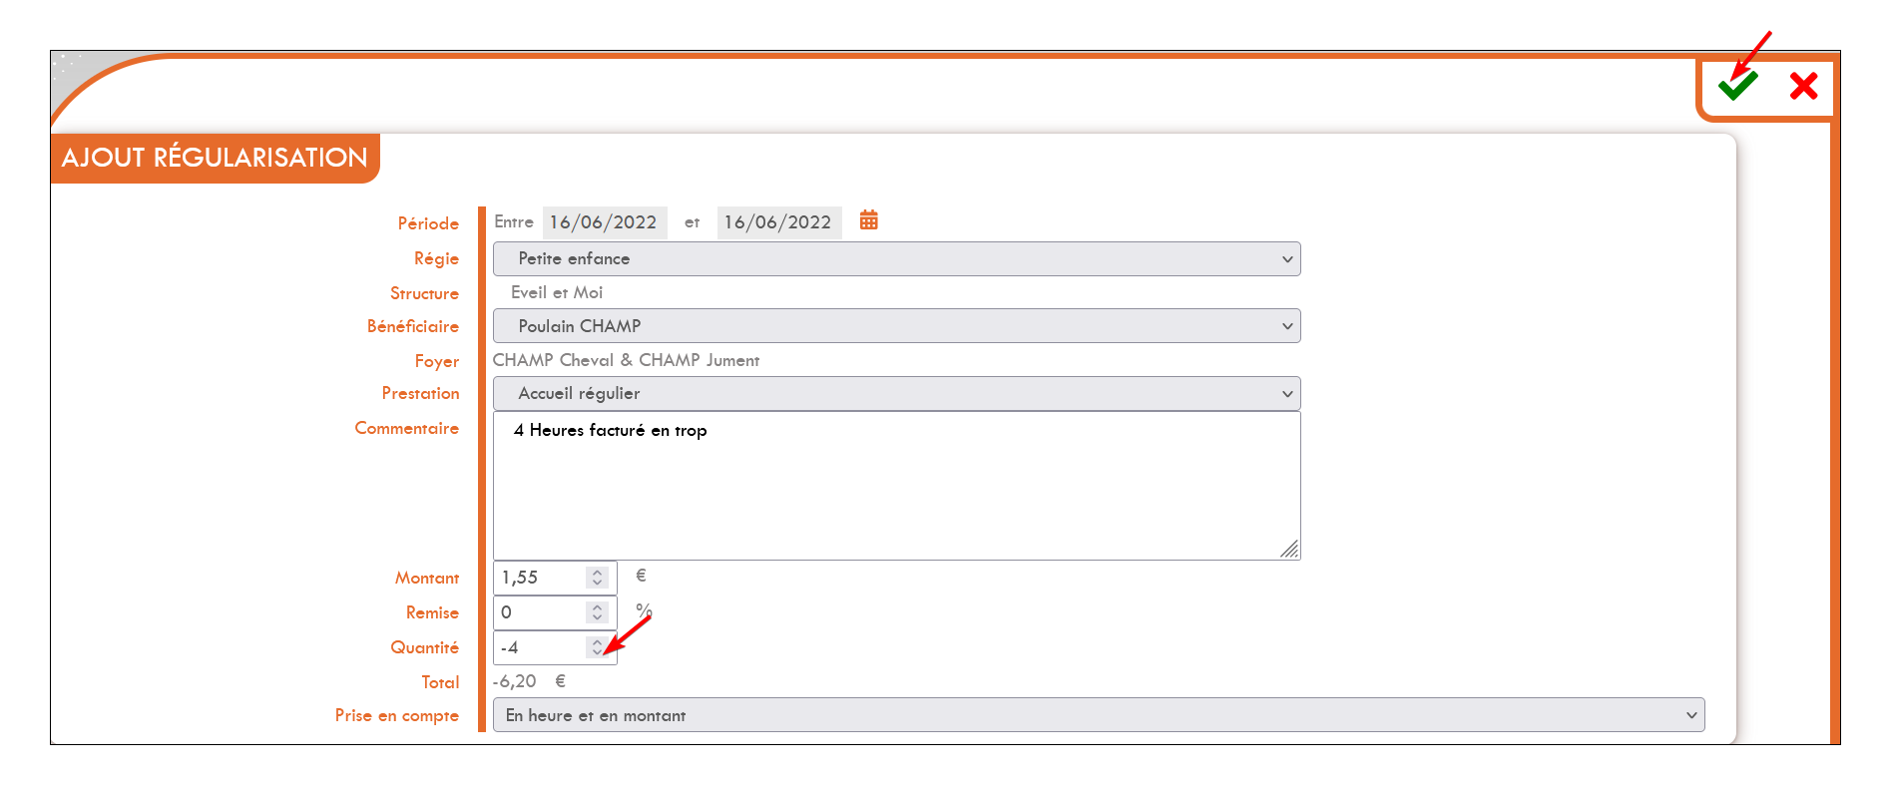Open the calendar date picker icon
The image size is (1891, 795).
click(x=869, y=220)
